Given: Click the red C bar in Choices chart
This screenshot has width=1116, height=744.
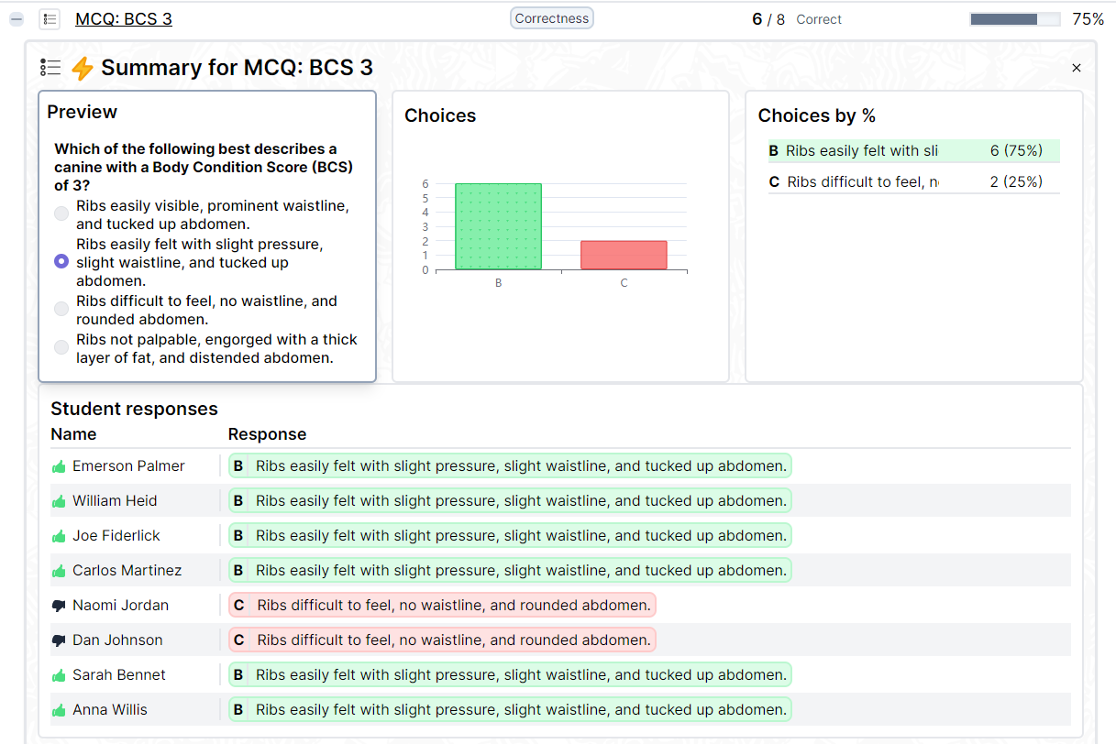Looking at the screenshot, I should click(624, 255).
